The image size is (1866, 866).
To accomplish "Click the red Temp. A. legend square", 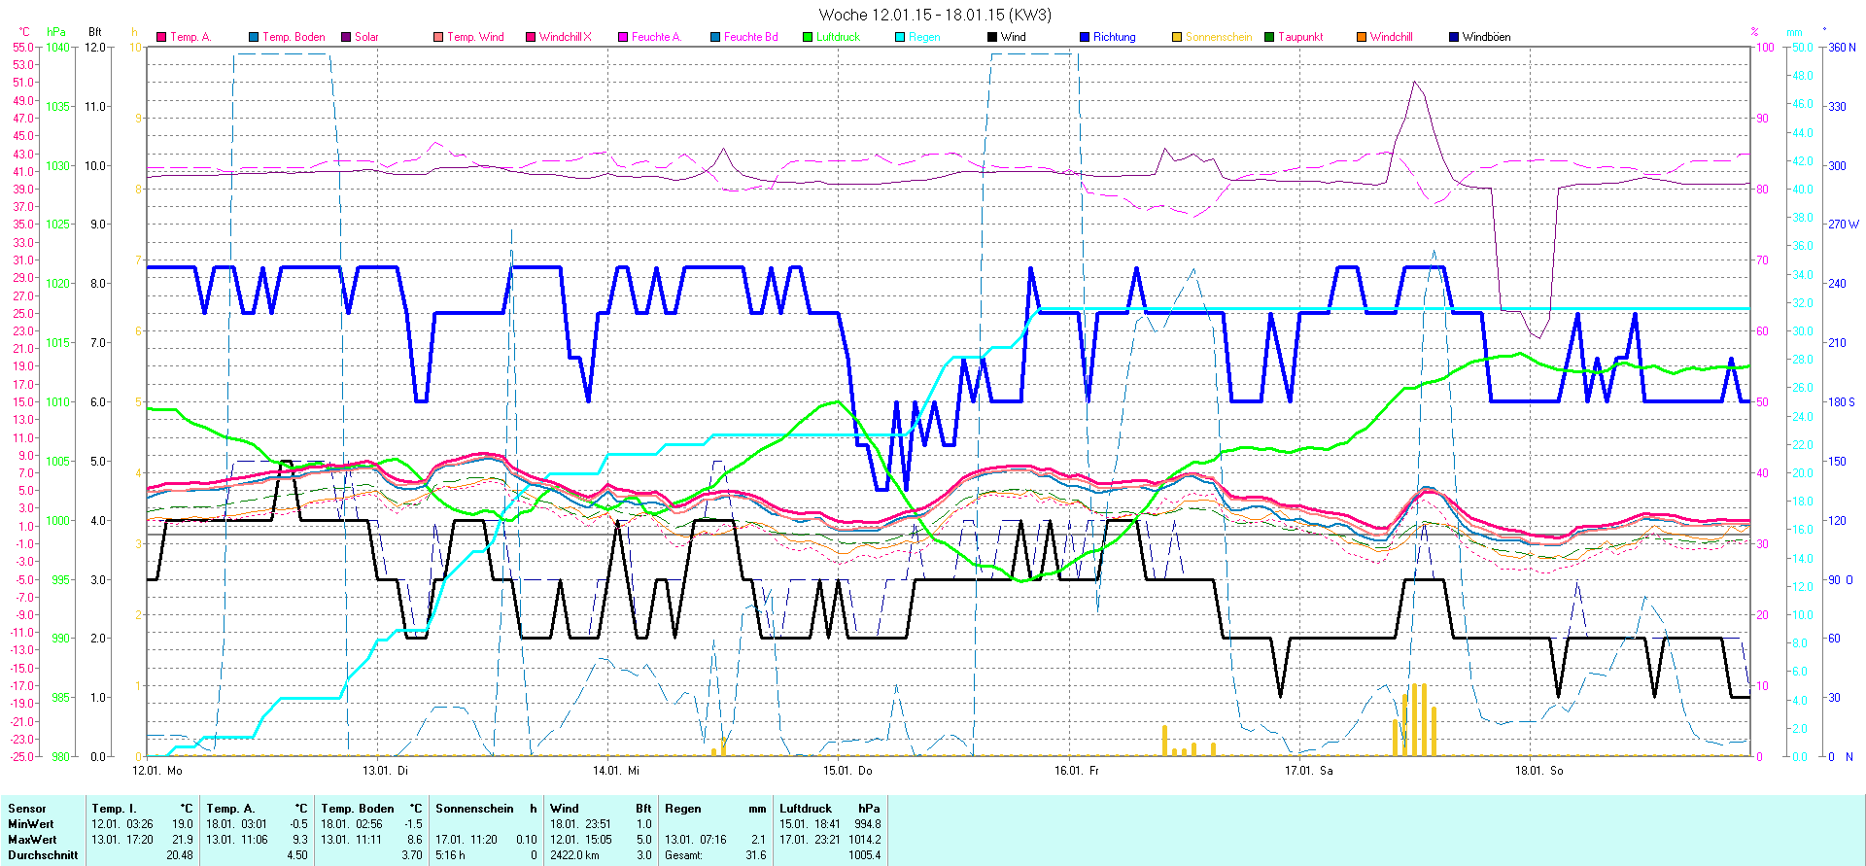I will coord(161,37).
